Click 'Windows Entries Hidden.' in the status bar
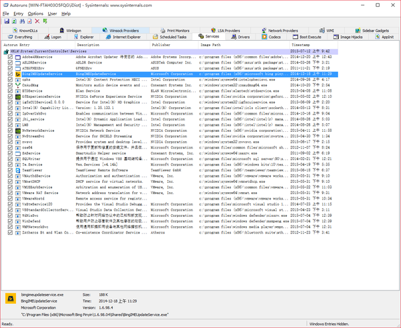The width and height of the screenshot is (401, 328). point(329,324)
